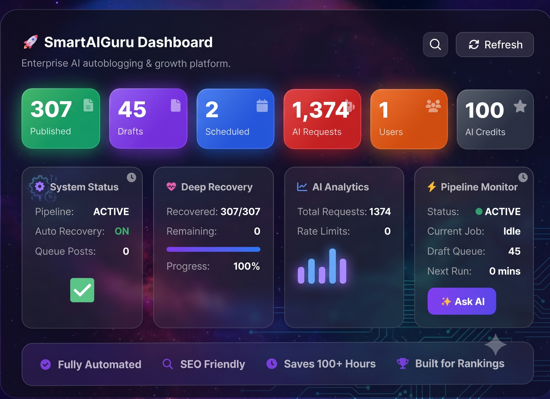The height and width of the screenshot is (399, 550).
Task: Toggle the green checkmark box in System Status
Action: point(82,290)
